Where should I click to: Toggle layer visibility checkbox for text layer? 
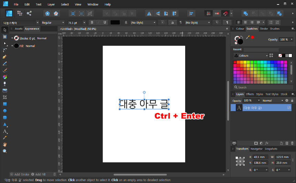(289, 108)
